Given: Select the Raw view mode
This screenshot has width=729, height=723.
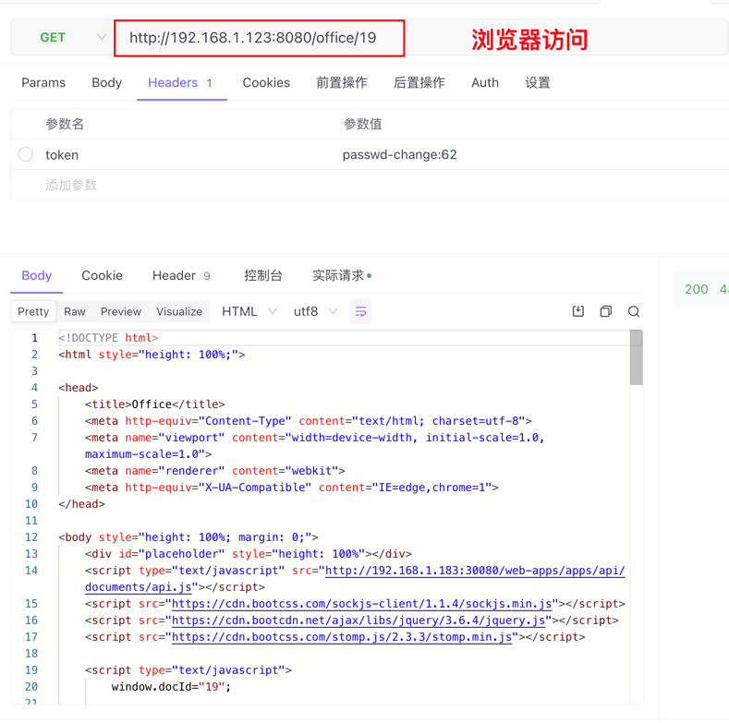Looking at the screenshot, I should tap(75, 311).
